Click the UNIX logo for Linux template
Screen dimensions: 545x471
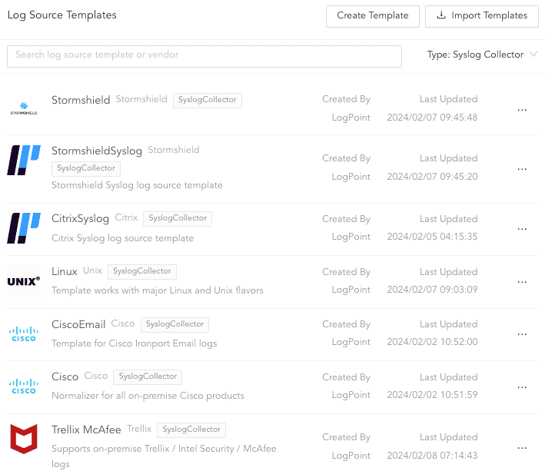coord(24,281)
